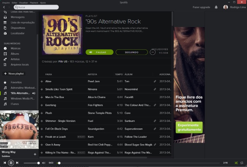The width and height of the screenshot is (247, 167).
Task: Click link icon on Everlong row
Action: (155, 105)
